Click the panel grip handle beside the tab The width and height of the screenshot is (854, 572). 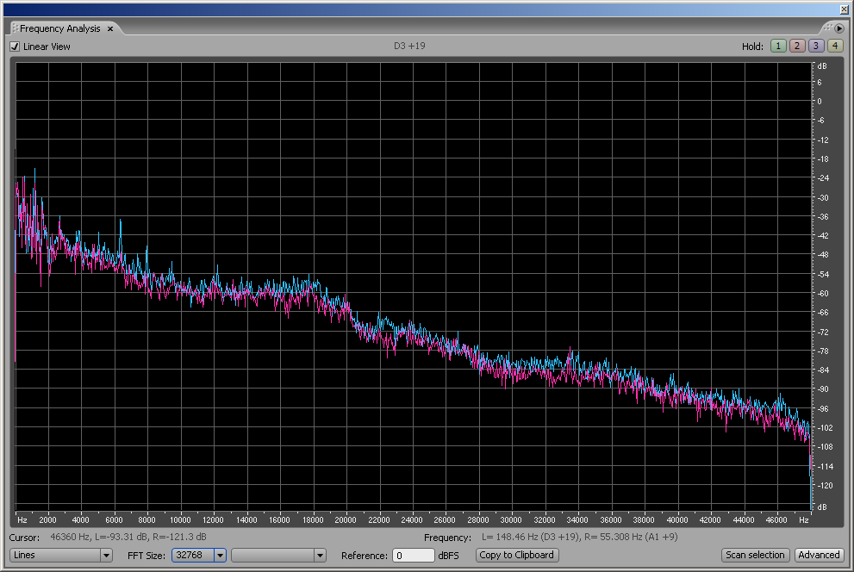[15, 28]
